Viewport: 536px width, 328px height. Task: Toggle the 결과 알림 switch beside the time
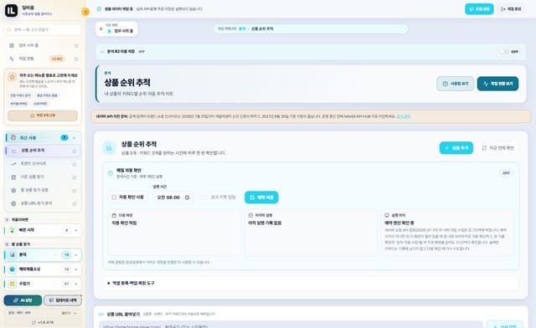[204, 197]
